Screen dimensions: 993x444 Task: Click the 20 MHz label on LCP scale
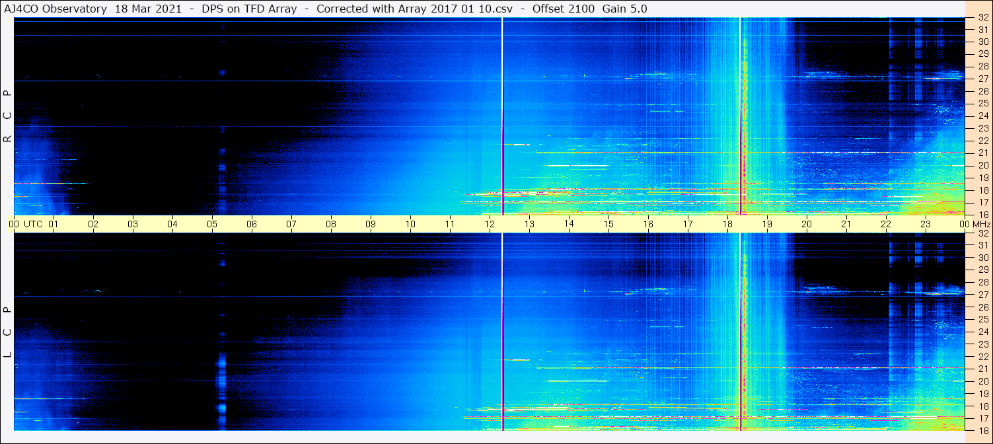click(x=982, y=381)
